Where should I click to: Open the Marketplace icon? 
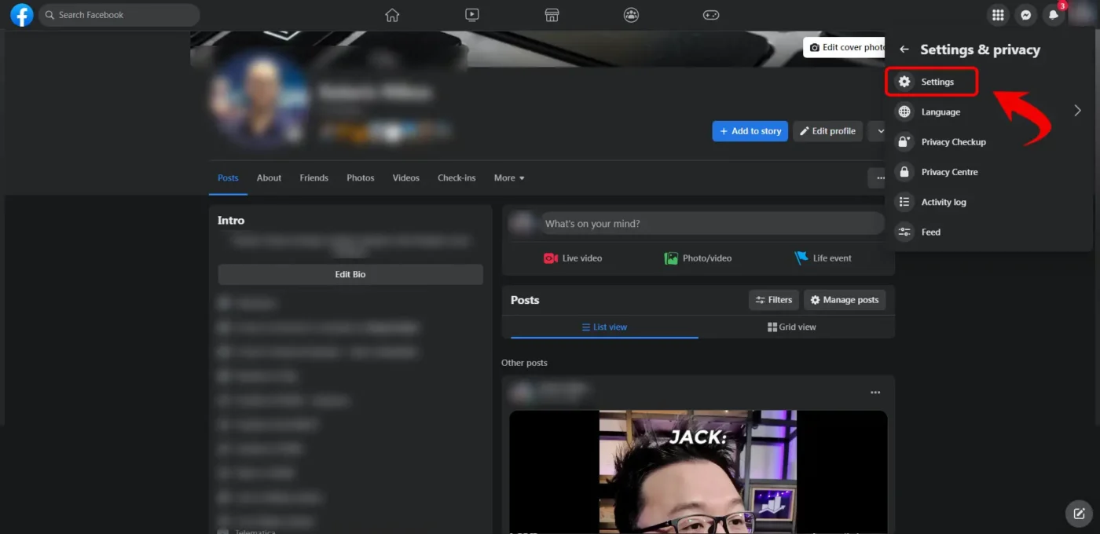tap(552, 15)
